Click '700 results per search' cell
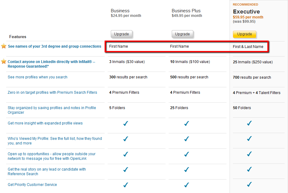This screenshot has height=193, width=288. 252,77
